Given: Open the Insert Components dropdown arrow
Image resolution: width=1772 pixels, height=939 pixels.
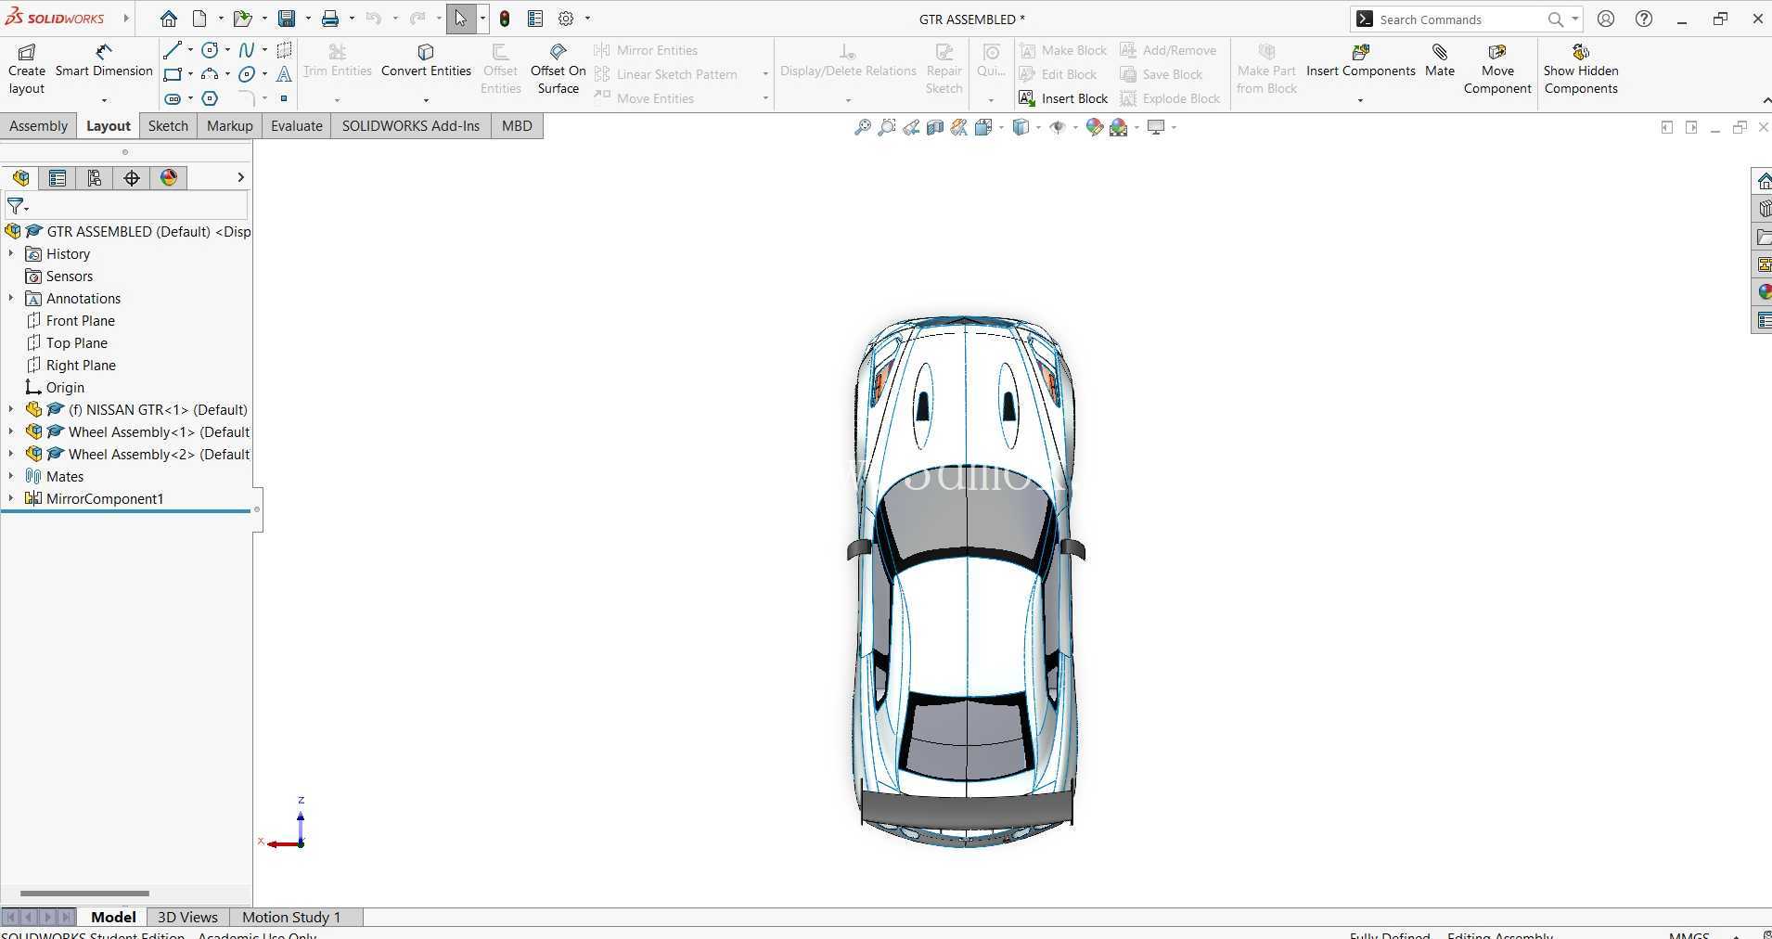Looking at the screenshot, I should click(x=1360, y=100).
